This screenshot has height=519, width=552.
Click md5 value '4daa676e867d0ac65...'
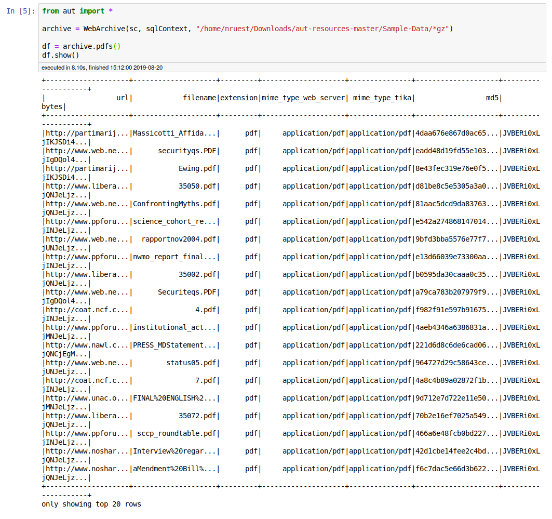click(x=457, y=133)
